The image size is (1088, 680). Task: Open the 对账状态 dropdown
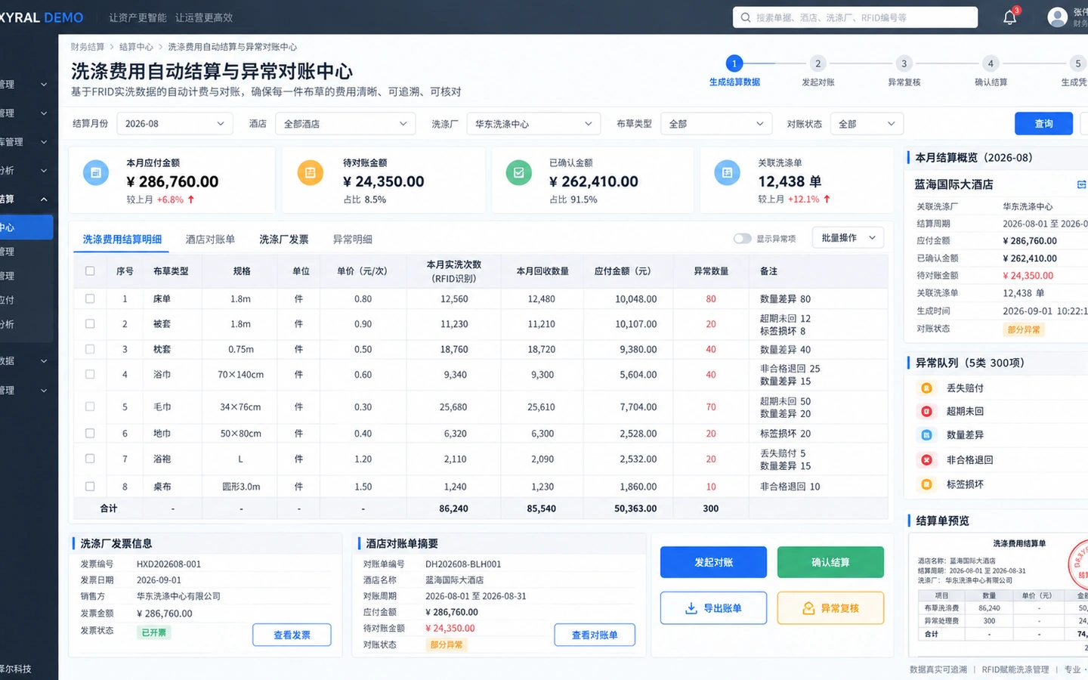867,124
